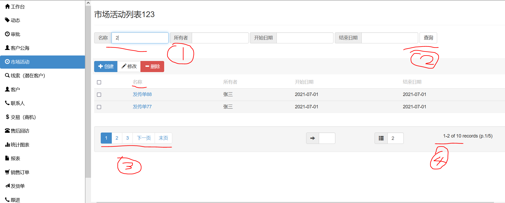Click the dollar icon beside 交易（商机）
Screen dimensions: 505x203
(x=7, y=117)
